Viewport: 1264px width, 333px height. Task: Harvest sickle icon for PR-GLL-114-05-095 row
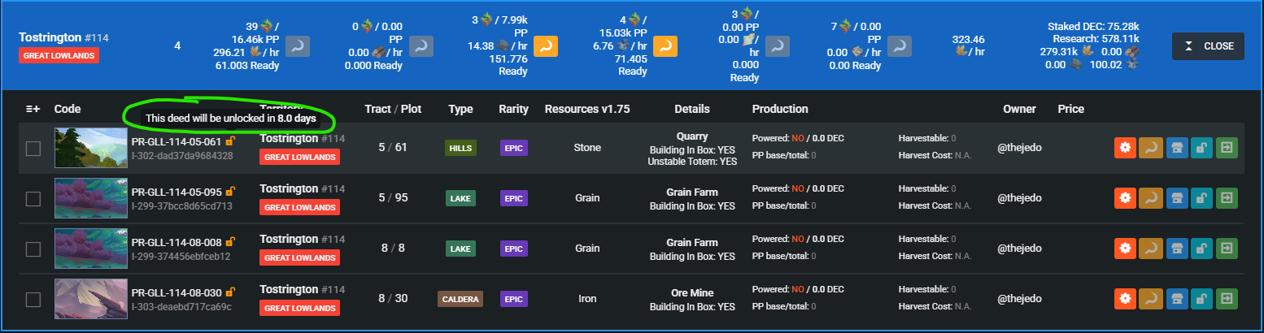[x=1151, y=198]
